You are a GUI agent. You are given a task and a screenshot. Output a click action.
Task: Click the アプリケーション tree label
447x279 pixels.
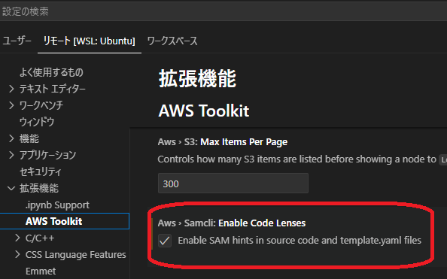tap(47, 155)
